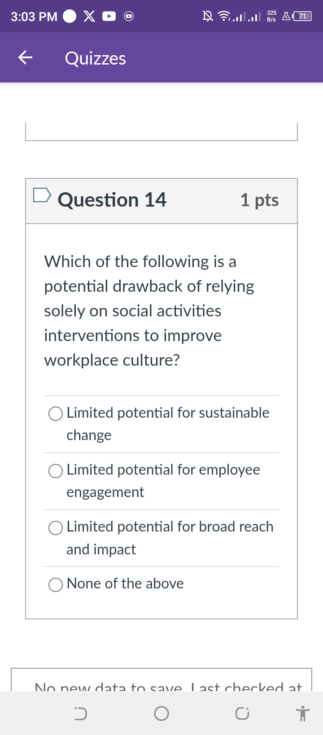Tap the 1 pts label
The width and height of the screenshot is (323, 735).
click(259, 200)
